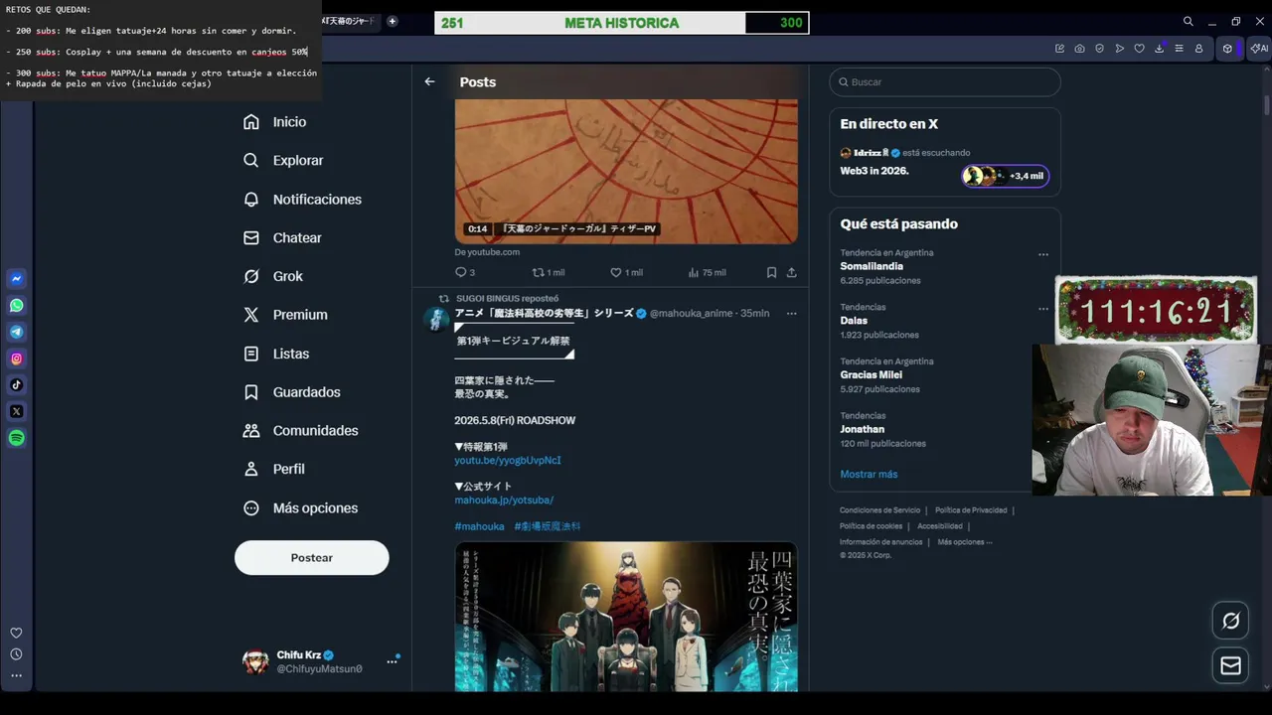The height and width of the screenshot is (715, 1272).
Task: Open the youtu.be/yyogbUvpNcI link
Action: tap(508, 460)
